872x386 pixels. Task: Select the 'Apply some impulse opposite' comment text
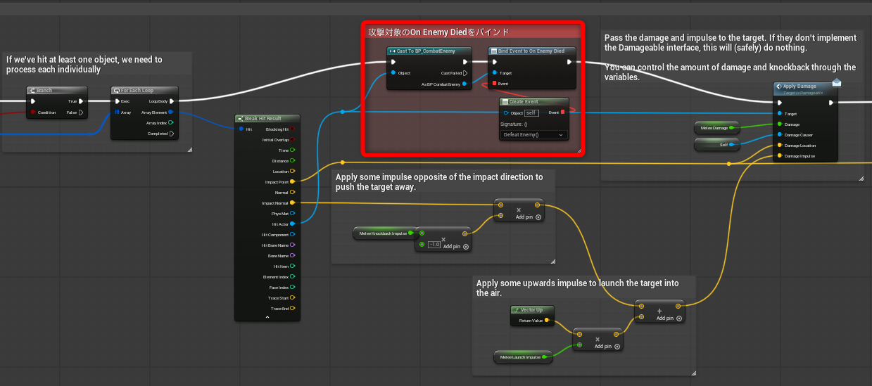[x=439, y=182]
